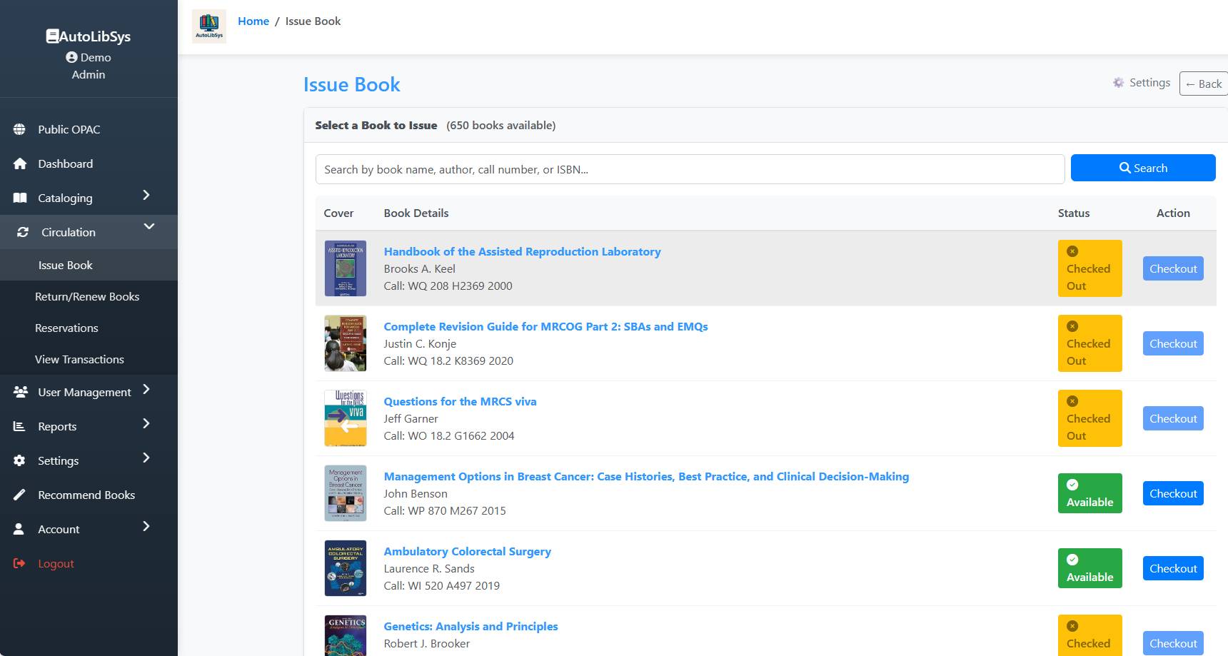The height and width of the screenshot is (656, 1228).
Task: Click the Settings gear icon near Back
Action: pos(1118,83)
